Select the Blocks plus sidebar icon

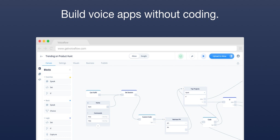tap(40, 68)
